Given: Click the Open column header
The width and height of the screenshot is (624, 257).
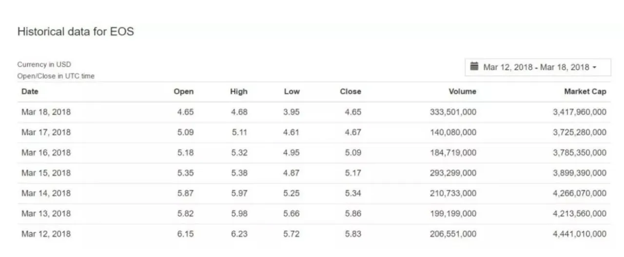Looking at the screenshot, I should pos(184,92).
